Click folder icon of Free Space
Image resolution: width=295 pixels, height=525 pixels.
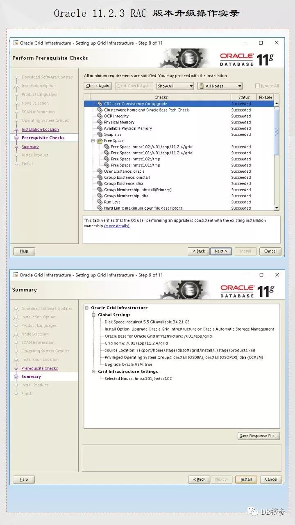[x=100, y=141]
